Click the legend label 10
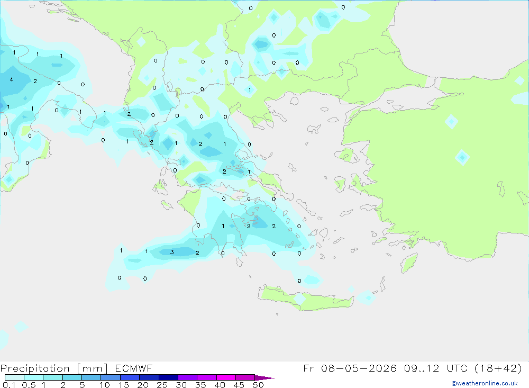Image resolution: width=529 pixels, height=388 pixels. [104, 385]
